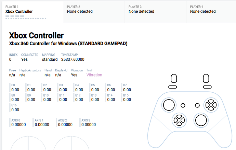
Task: Click the mapping value standard
Action: 50,59
